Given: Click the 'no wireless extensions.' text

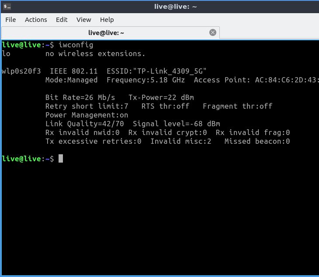Looking at the screenshot, I should pos(95,53).
